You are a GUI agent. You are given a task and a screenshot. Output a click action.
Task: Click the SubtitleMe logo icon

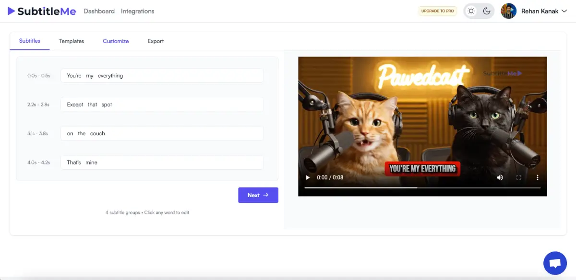click(12, 11)
